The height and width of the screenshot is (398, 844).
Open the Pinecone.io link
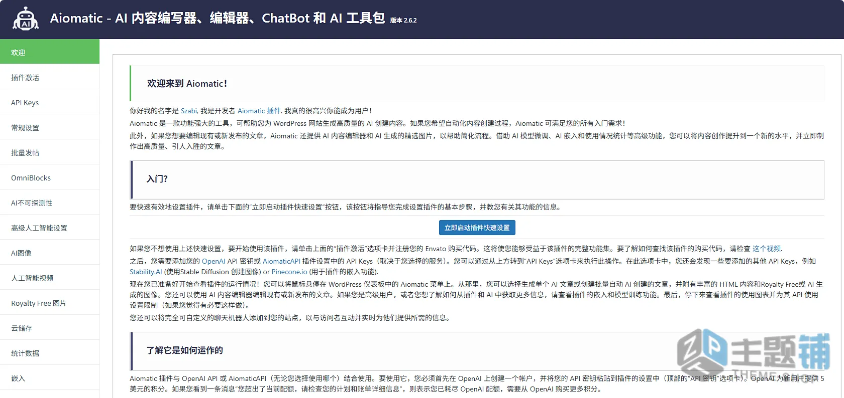tap(289, 272)
